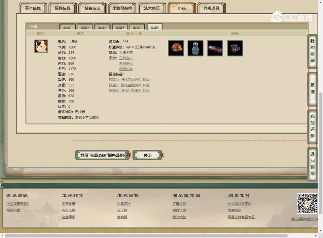Open the 购买流程 link
Screen dimensions: 323x238
coord(68,210)
